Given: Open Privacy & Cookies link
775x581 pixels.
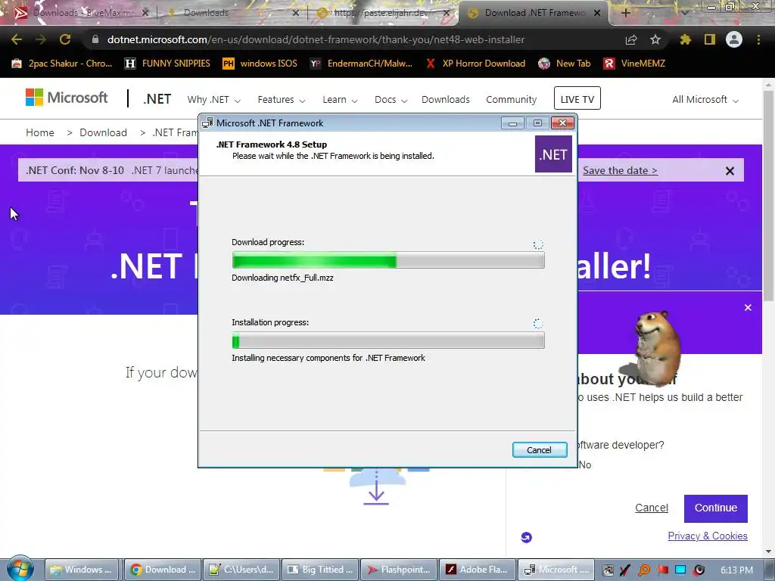Looking at the screenshot, I should [708, 536].
